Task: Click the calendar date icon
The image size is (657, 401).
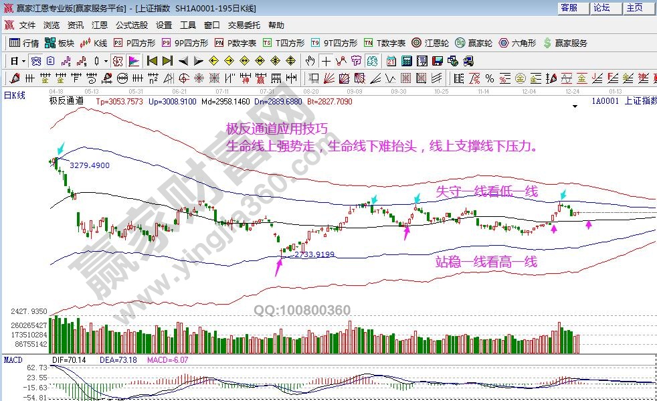Action: tap(391, 60)
